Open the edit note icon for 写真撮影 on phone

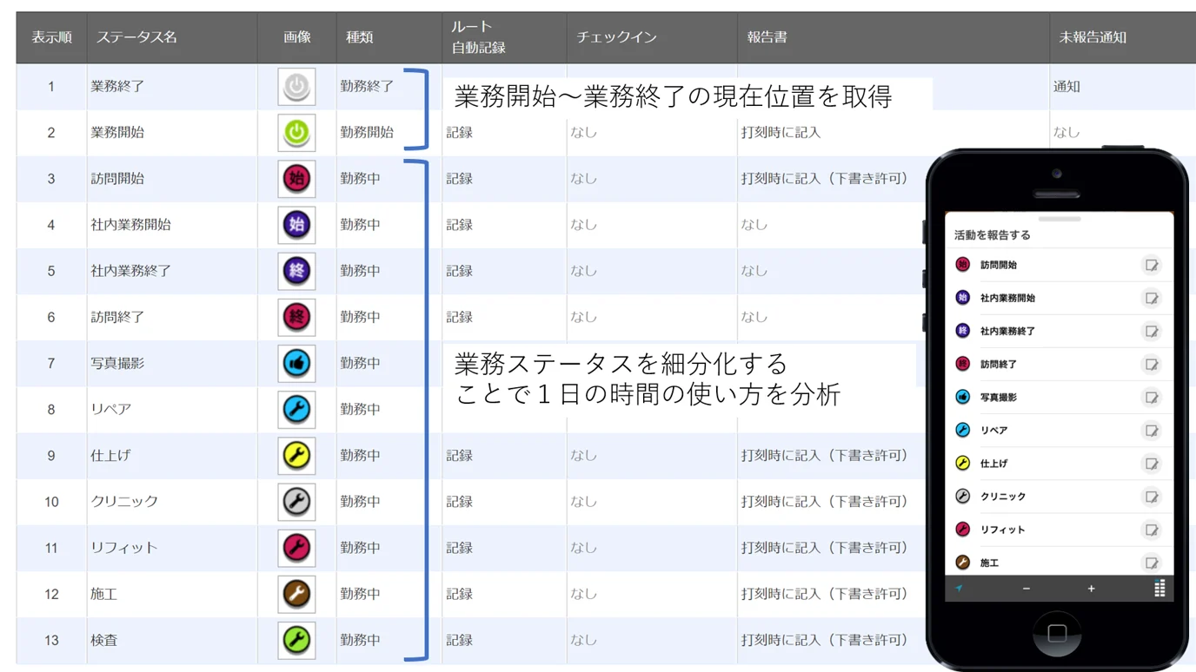pyautogui.click(x=1152, y=397)
